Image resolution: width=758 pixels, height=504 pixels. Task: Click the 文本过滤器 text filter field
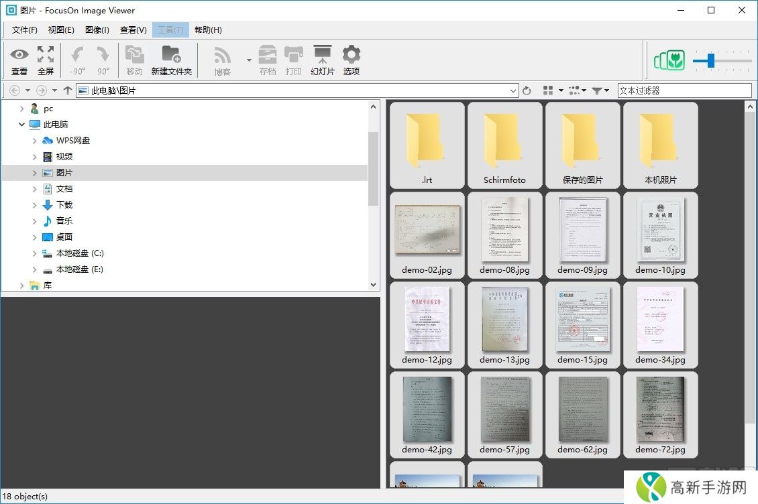(x=684, y=90)
